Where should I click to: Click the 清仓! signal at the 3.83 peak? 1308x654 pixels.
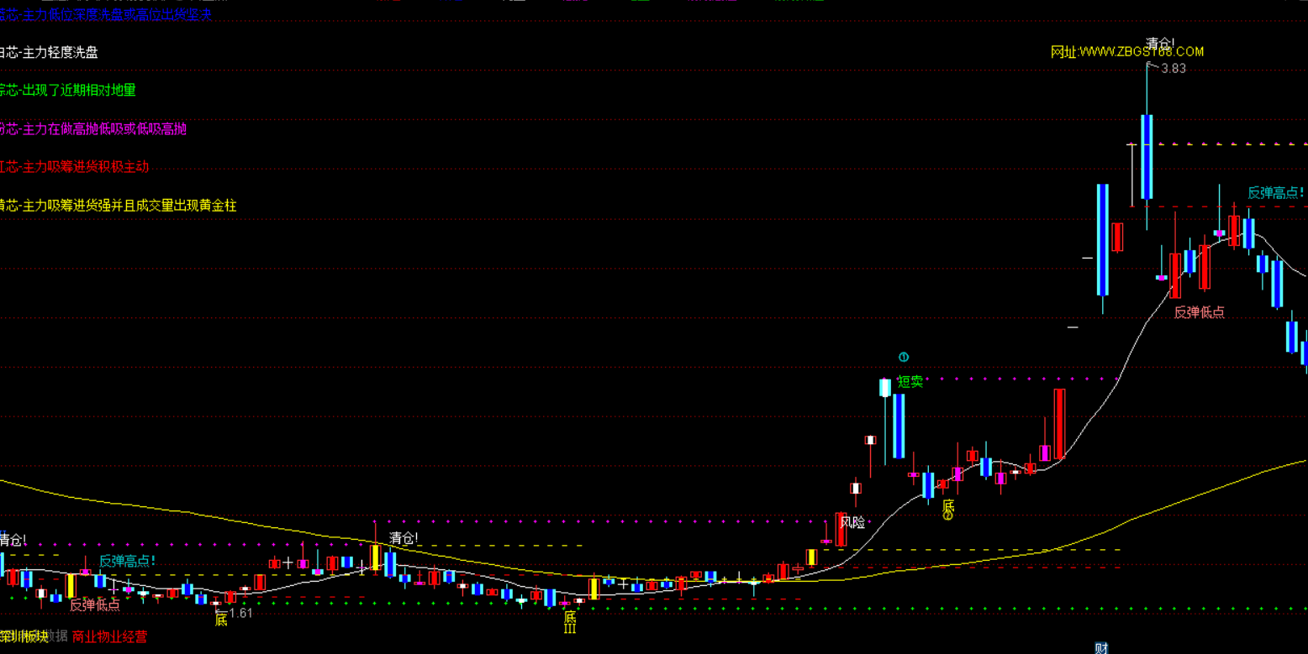pyautogui.click(x=1160, y=43)
